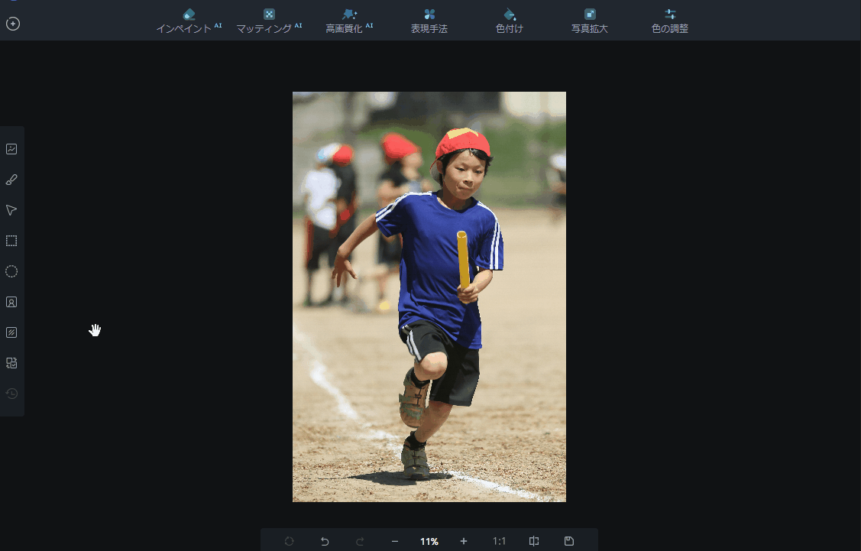
Task: Select the elliptical marquee tool
Action: pos(11,271)
